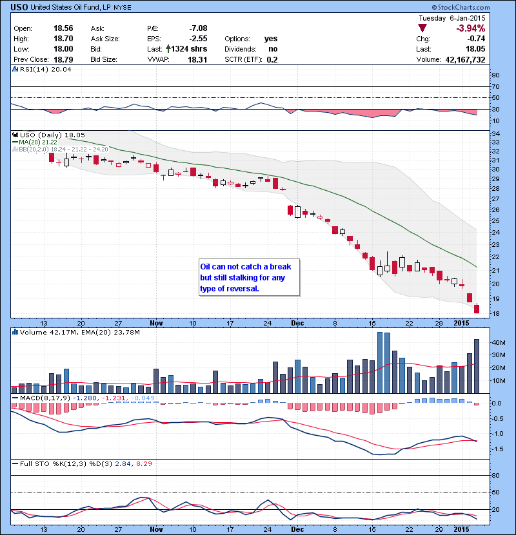Click the SCTR (ETF) value 0.2
The image size is (516, 535).
pyautogui.click(x=272, y=59)
